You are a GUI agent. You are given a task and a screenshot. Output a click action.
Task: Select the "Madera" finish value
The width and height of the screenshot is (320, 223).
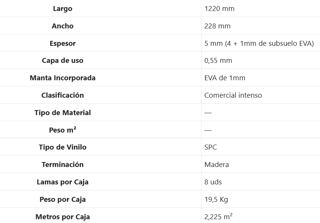point(217,165)
